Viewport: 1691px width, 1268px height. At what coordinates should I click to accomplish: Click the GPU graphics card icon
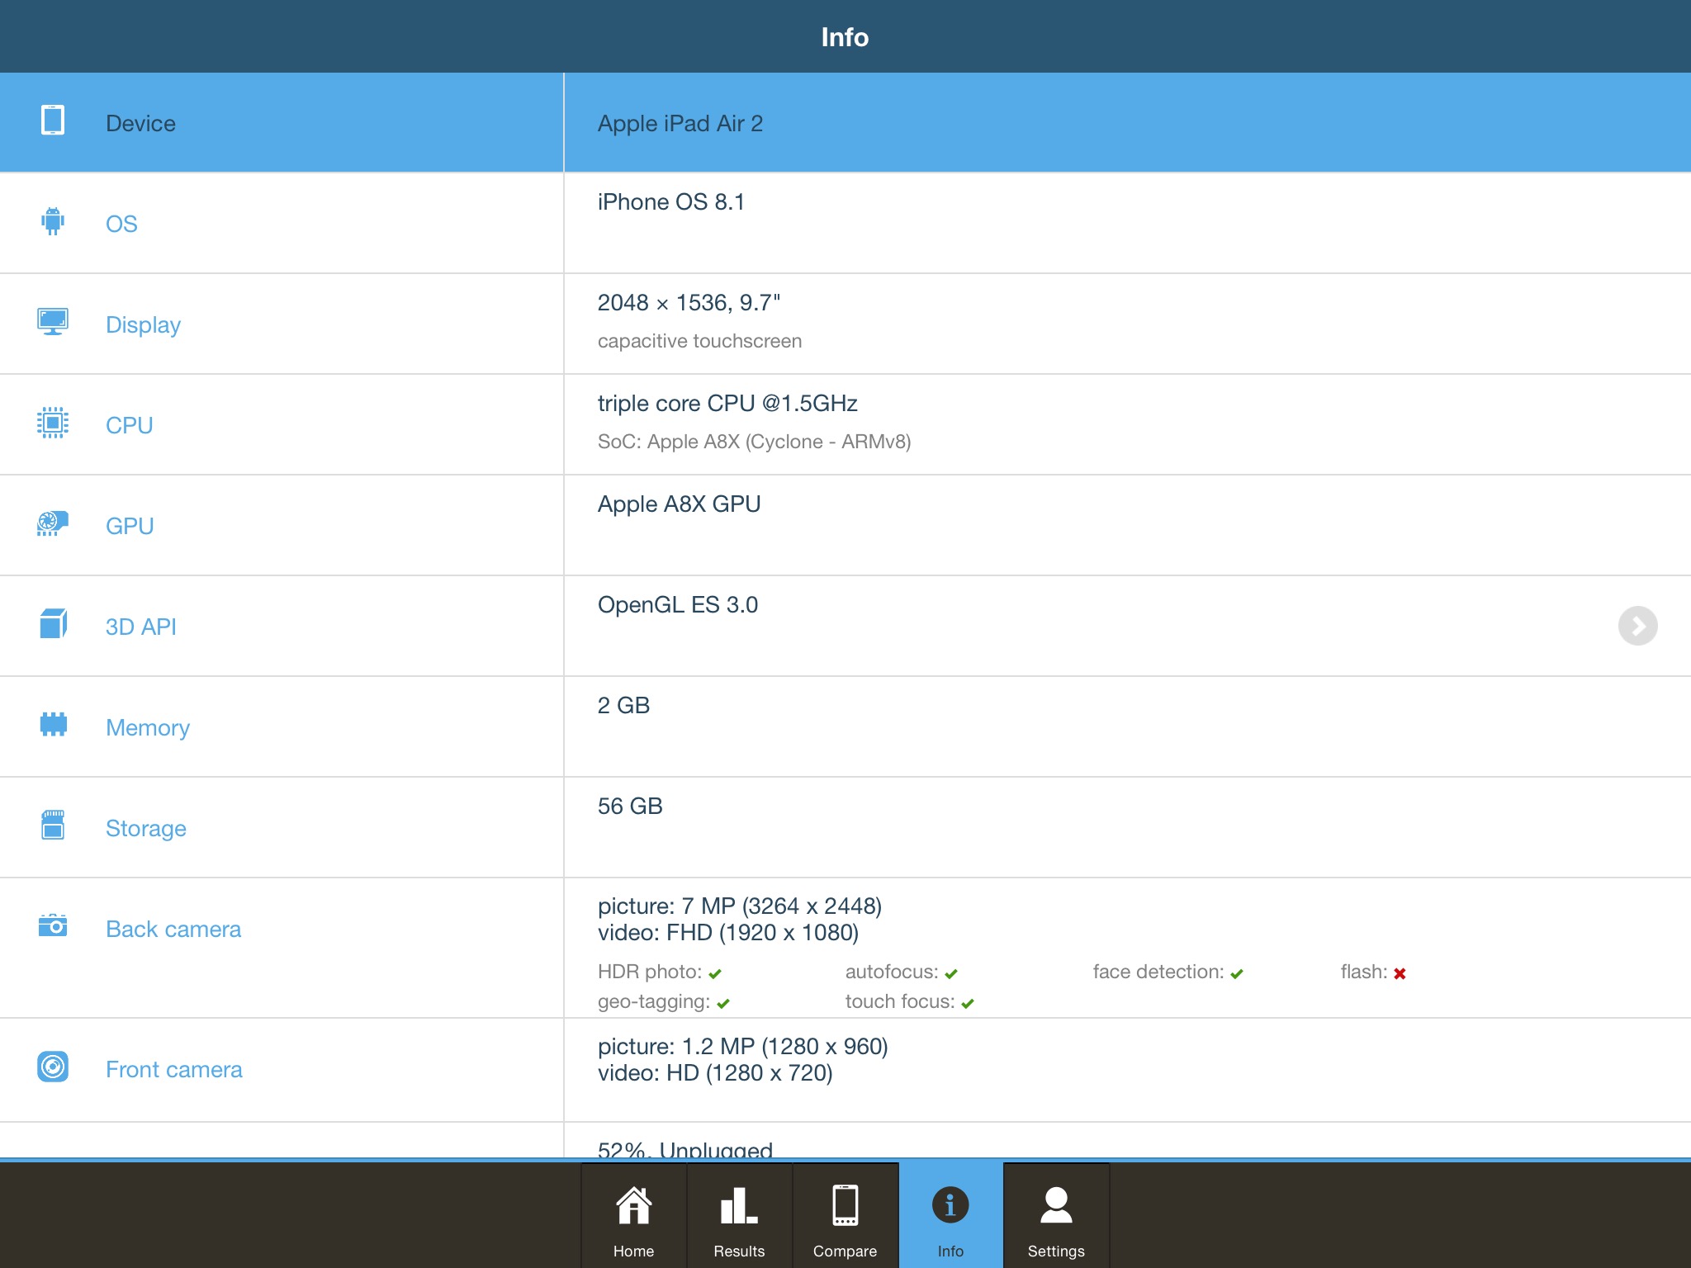(x=53, y=523)
